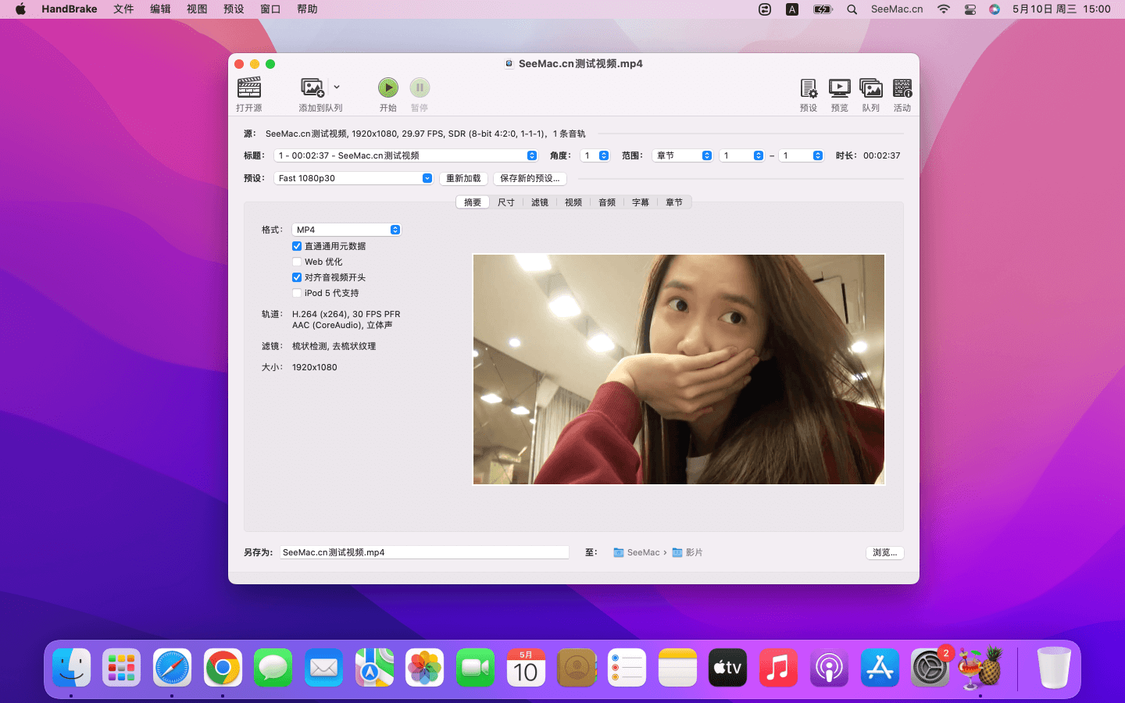
Task: Open the preset dropdown Fast 1080p30
Action: (x=353, y=178)
